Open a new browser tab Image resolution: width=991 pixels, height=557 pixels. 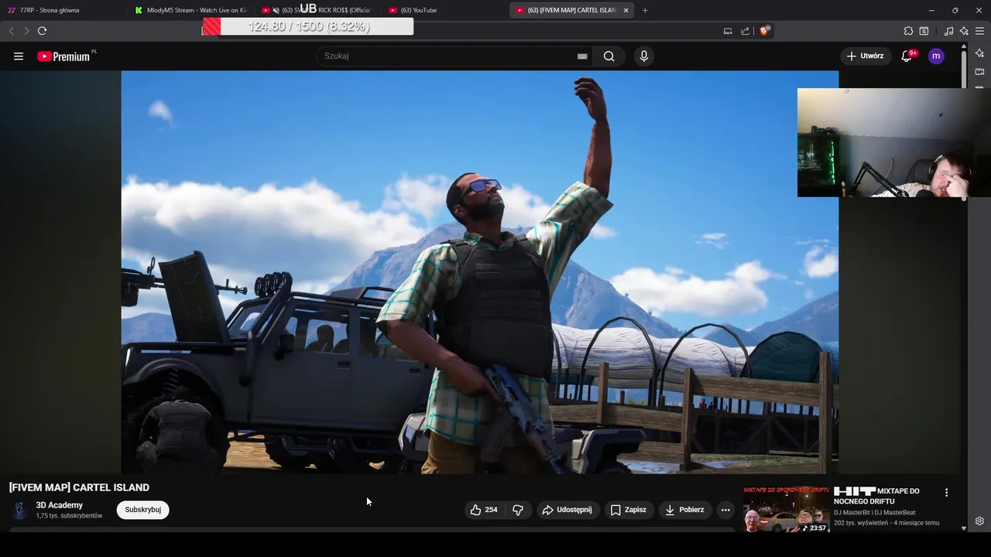(x=645, y=10)
